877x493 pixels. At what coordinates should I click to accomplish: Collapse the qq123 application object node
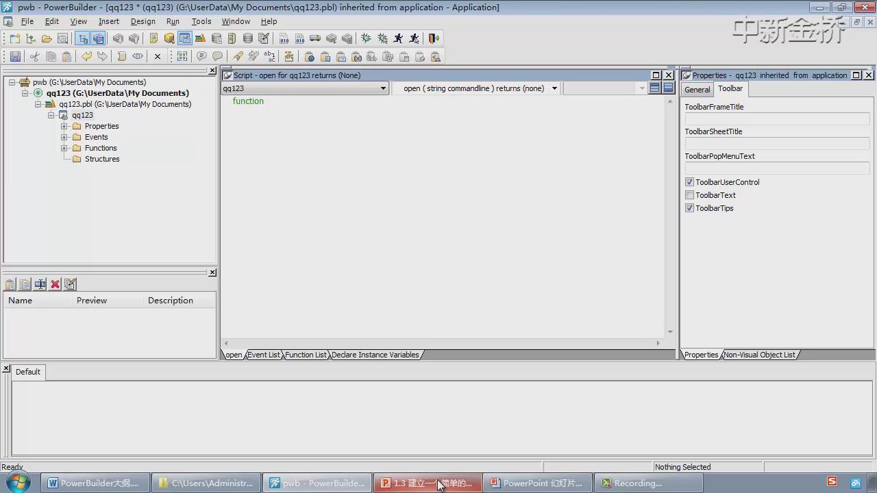click(x=51, y=115)
